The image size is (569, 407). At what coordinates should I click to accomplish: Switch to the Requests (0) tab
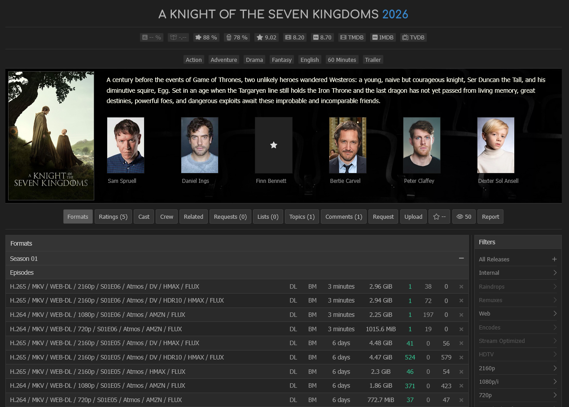pyautogui.click(x=230, y=216)
